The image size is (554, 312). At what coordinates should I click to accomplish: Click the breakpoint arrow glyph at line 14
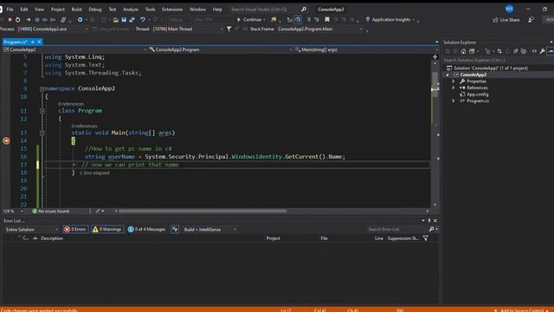point(6,140)
